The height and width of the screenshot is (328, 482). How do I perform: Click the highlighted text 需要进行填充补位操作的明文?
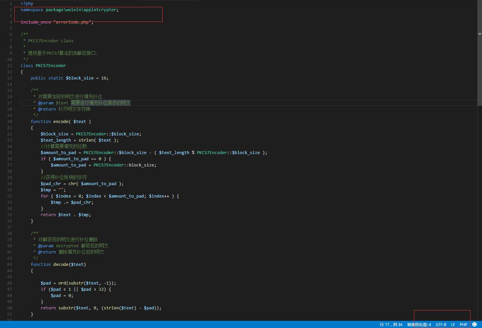point(101,103)
